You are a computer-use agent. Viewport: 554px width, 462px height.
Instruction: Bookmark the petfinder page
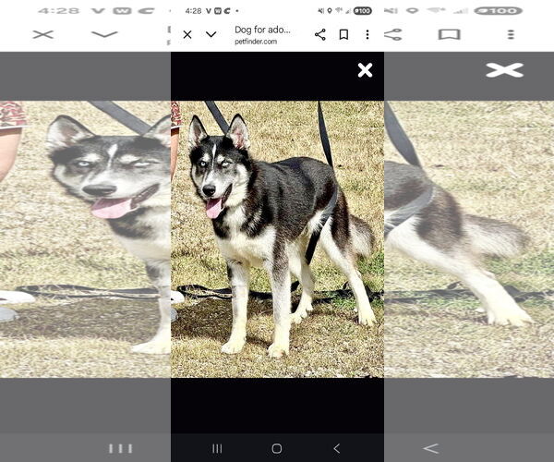coord(343,34)
